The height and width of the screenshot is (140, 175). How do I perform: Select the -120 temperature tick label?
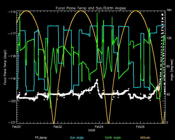point(12,101)
